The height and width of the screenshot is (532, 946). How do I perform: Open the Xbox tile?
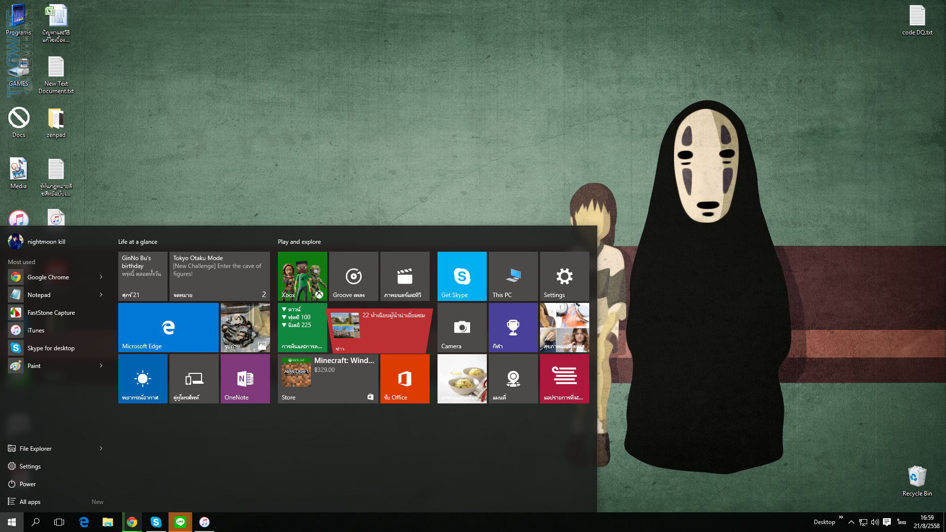pos(302,276)
